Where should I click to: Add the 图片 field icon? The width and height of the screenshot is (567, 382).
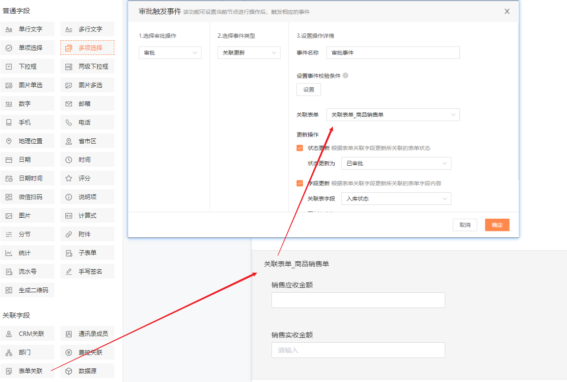(9, 216)
